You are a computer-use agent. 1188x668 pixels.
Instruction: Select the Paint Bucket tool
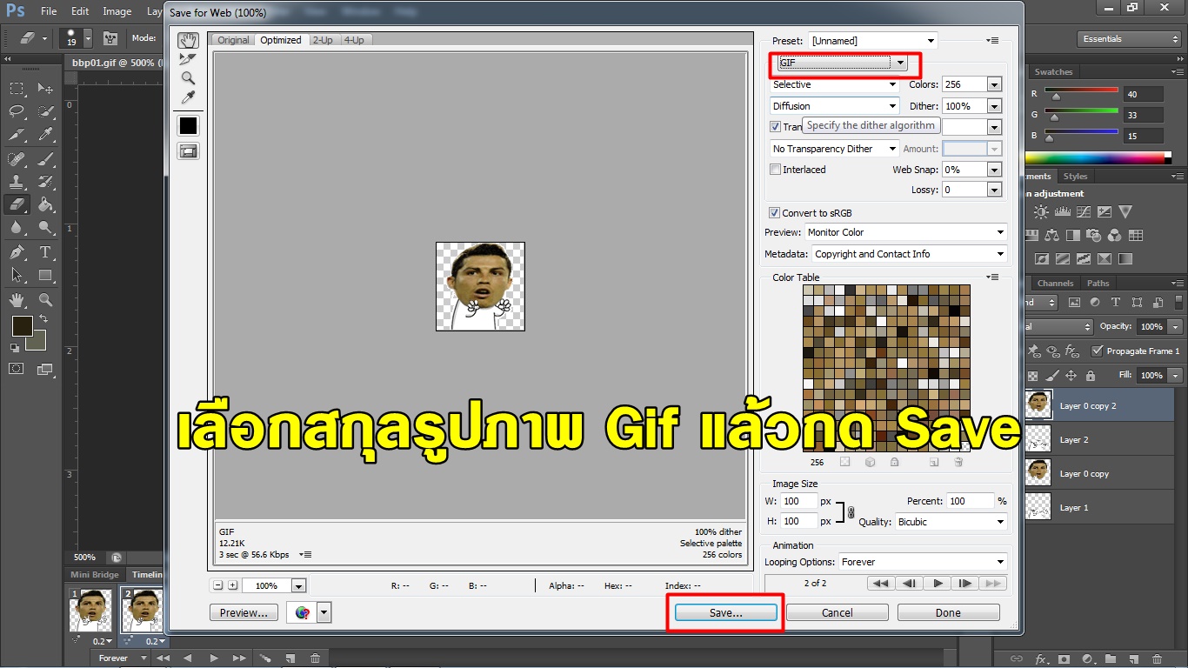pos(45,205)
